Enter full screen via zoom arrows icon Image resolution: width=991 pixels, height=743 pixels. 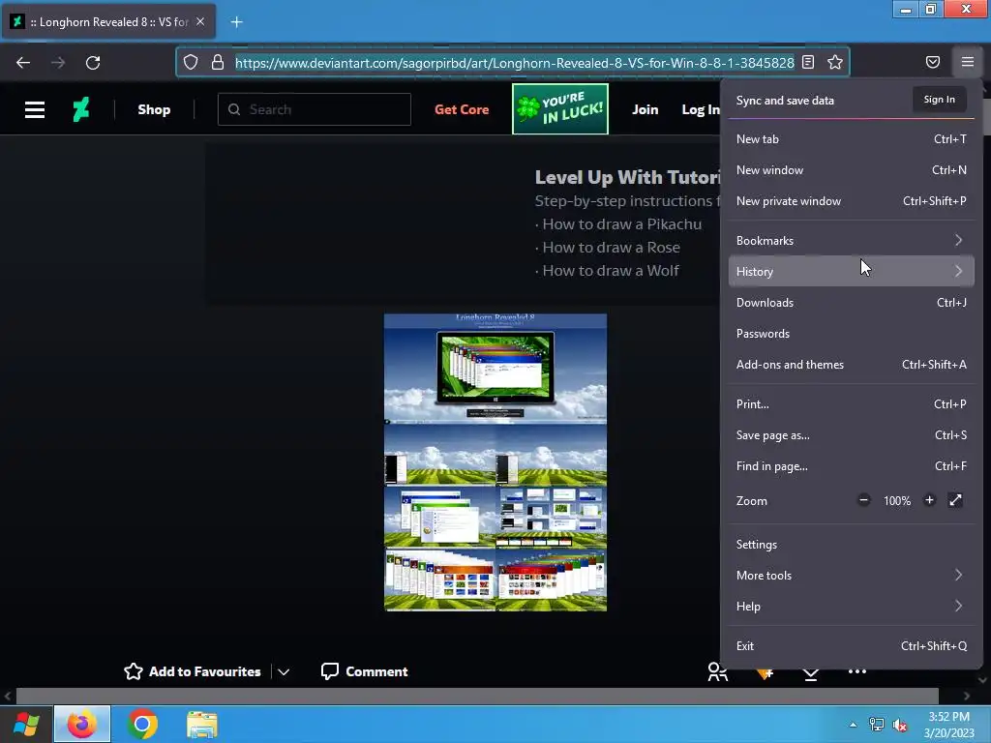click(x=955, y=500)
